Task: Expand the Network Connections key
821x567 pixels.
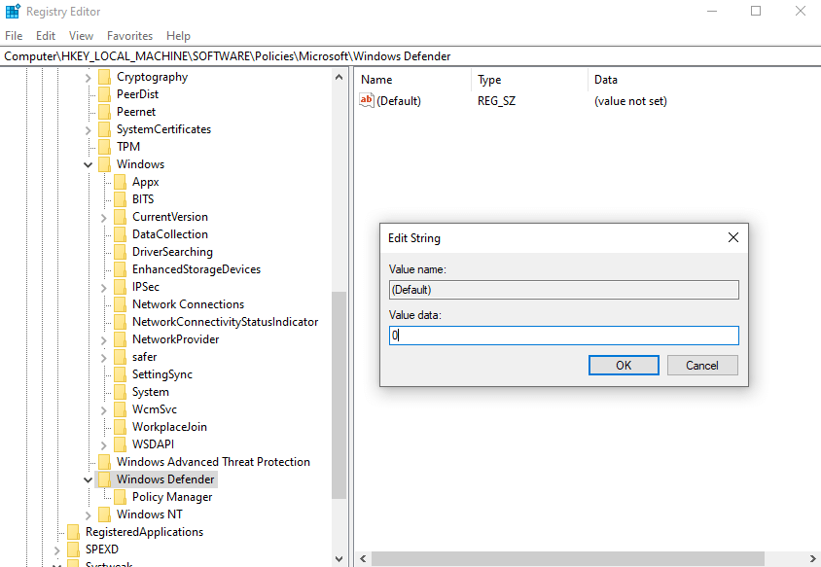Action: tap(103, 303)
